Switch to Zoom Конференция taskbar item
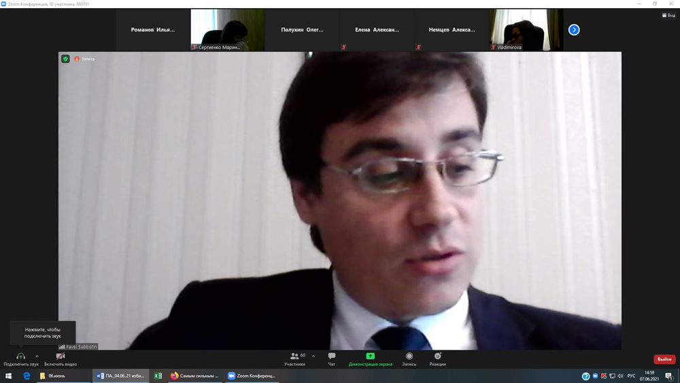Viewport: 680px width, 383px height. pos(252,376)
